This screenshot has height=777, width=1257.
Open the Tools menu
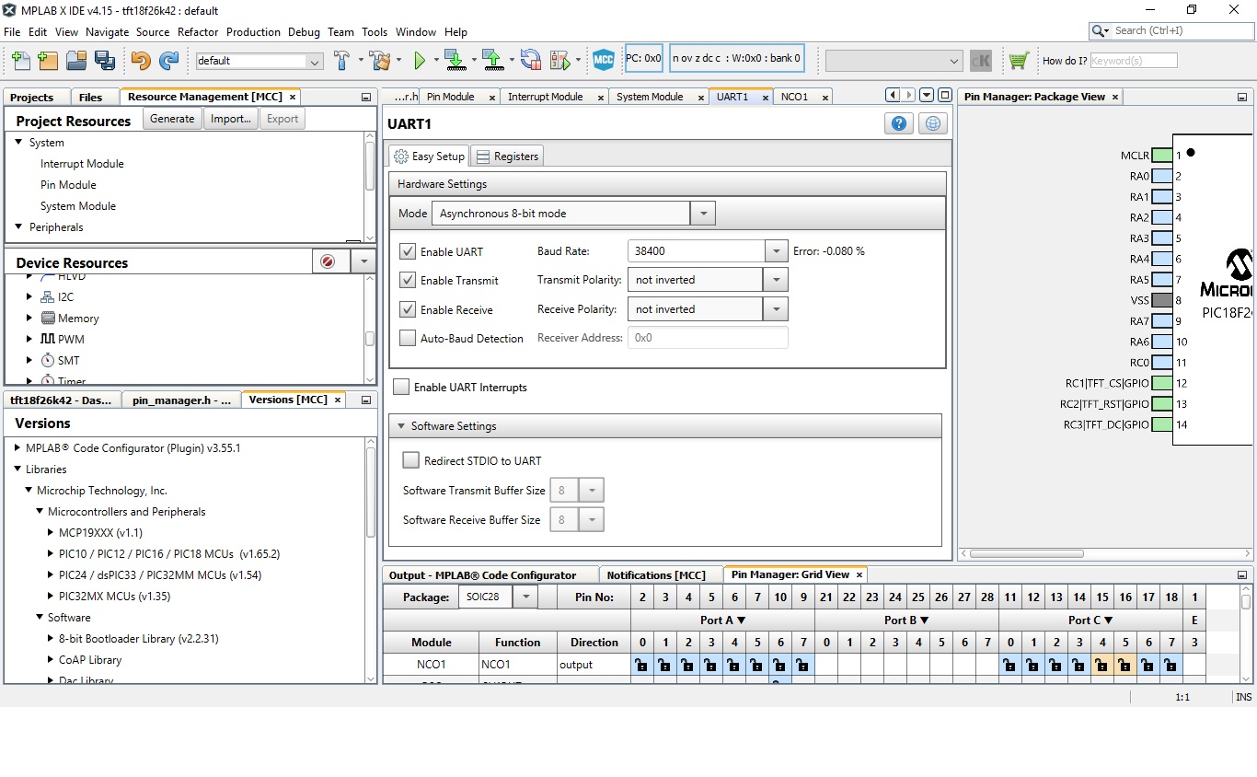point(375,31)
